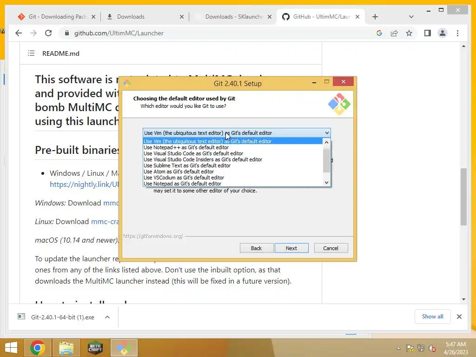Viewport: 476px width, 357px height.
Task: Expand the Git download item options chevron
Action: click(107, 317)
